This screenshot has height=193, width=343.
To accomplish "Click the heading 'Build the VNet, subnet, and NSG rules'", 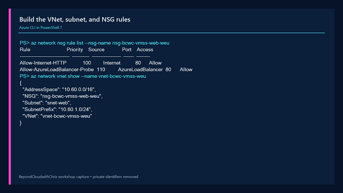I will tap(75, 20).
